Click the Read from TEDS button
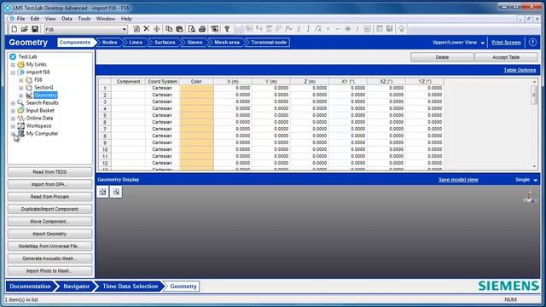 click(49, 172)
